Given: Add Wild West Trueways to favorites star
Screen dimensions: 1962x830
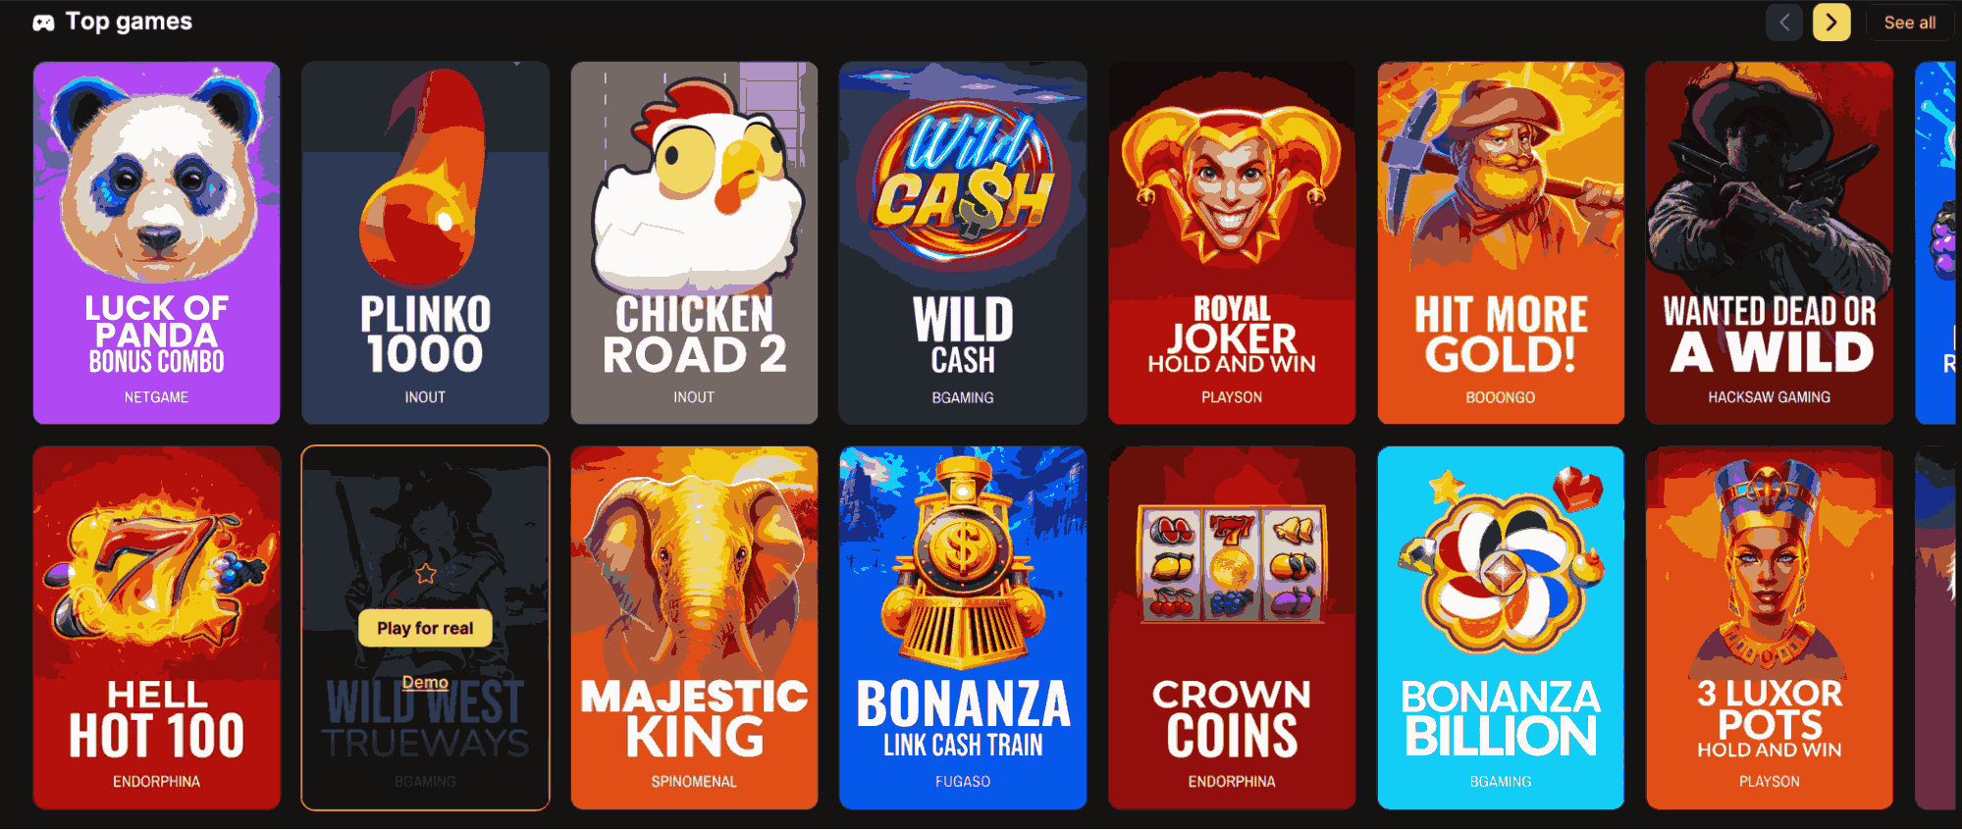Looking at the screenshot, I should coord(425,573).
